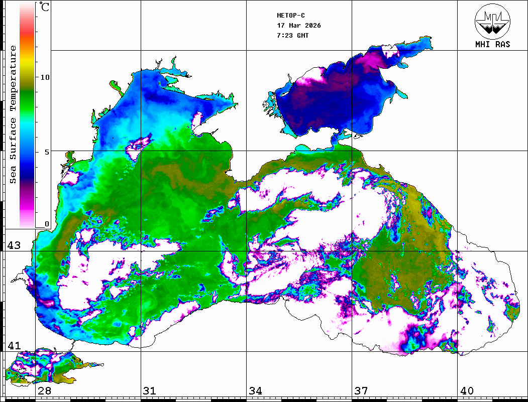Click latitude label 43
The width and height of the screenshot is (528, 402).
tap(14, 245)
